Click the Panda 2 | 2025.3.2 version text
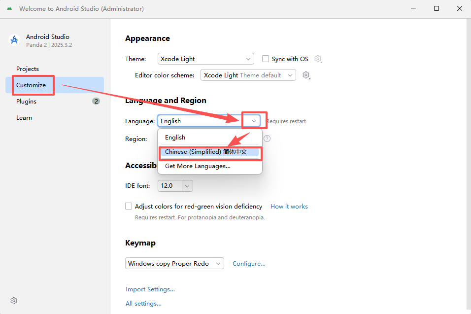 coord(49,45)
